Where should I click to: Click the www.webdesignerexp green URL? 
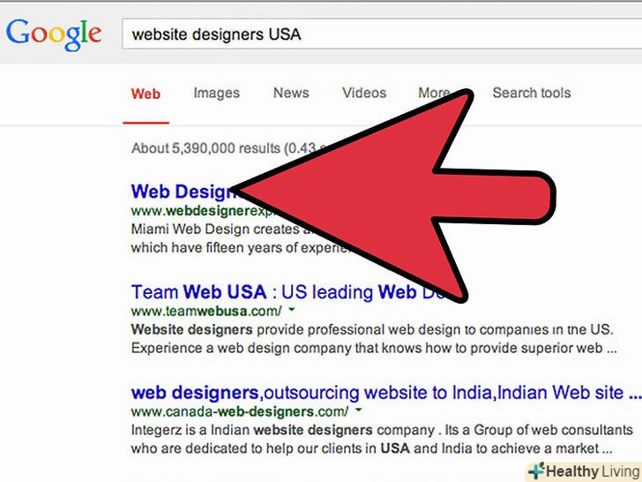click(204, 211)
